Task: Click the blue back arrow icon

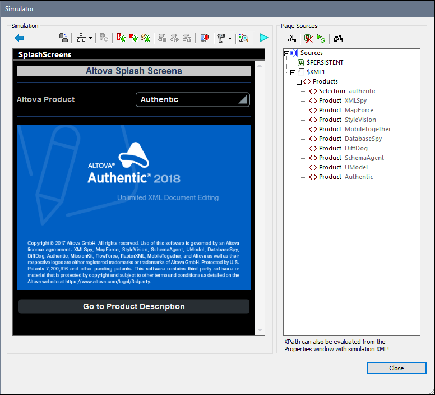Action: [x=19, y=38]
